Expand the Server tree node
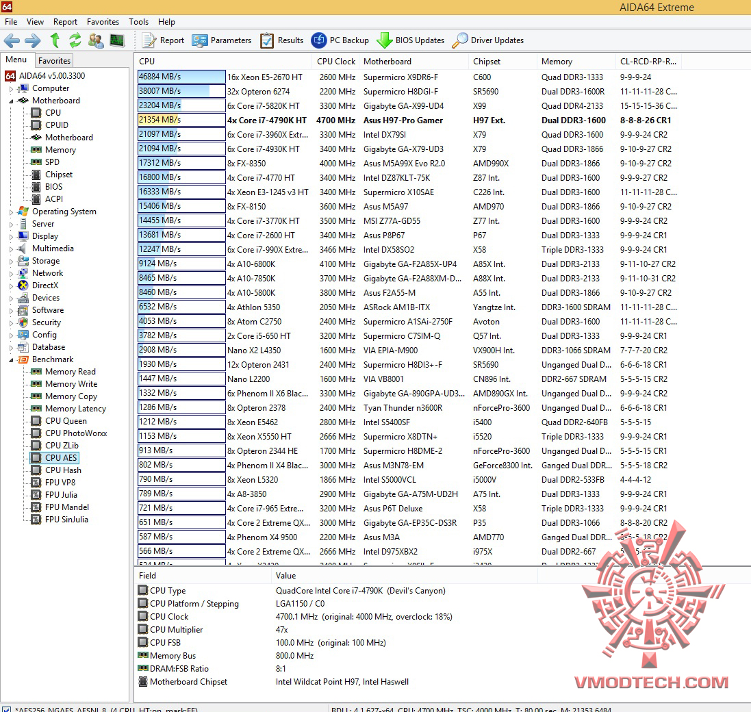Image resolution: width=751 pixels, height=712 pixels. (x=11, y=224)
